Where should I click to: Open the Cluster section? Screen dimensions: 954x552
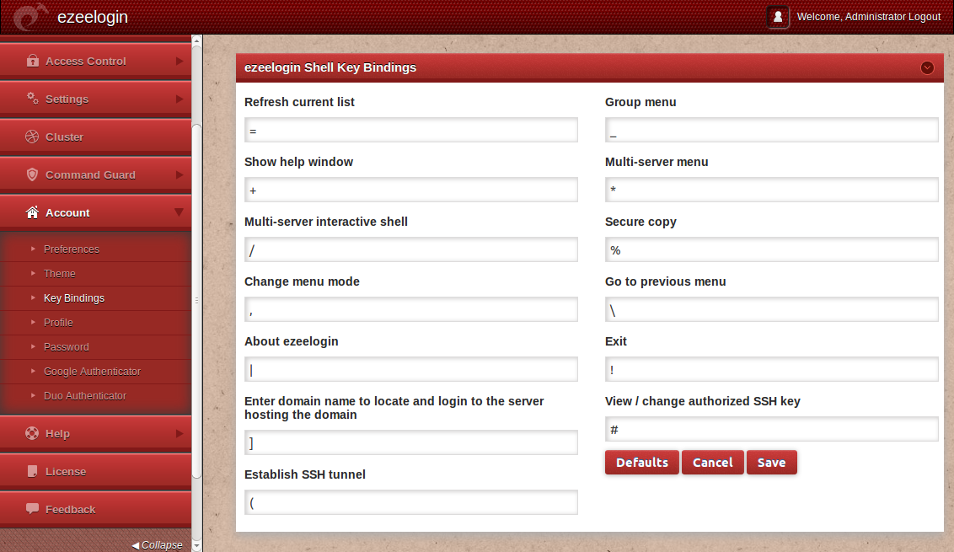(95, 137)
